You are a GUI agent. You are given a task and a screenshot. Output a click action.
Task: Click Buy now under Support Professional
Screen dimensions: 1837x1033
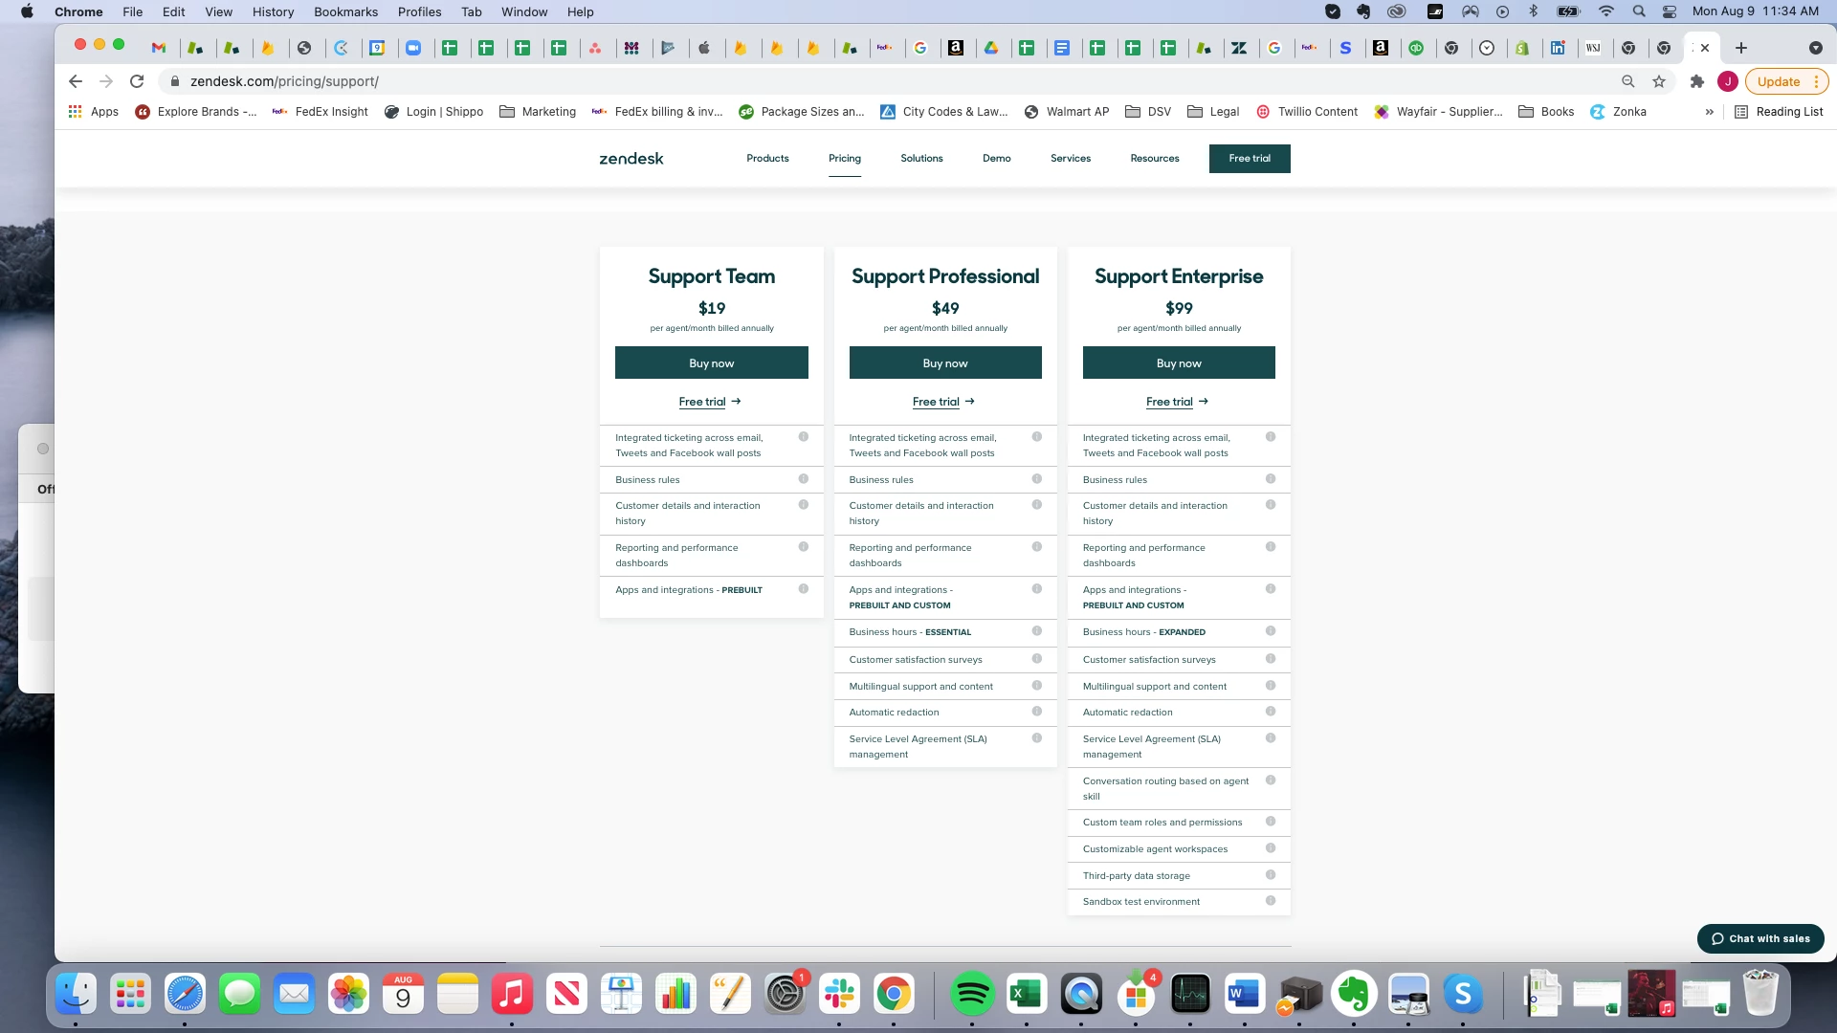click(x=944, y=363)
